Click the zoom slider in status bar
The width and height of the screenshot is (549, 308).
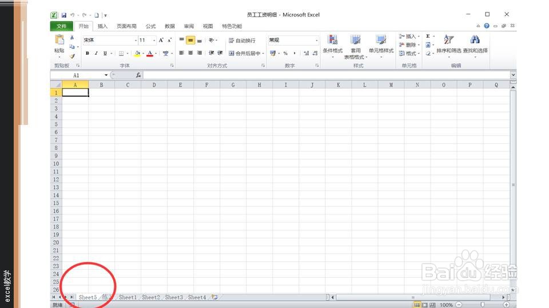(x=483, y=305)
